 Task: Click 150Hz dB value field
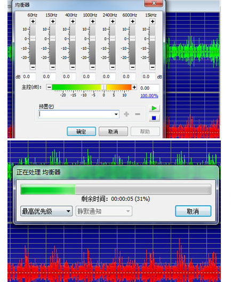click(x=49, y=76)
